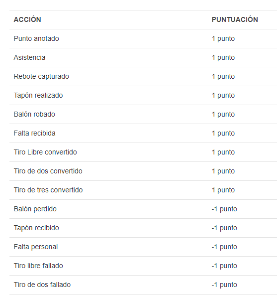Screen dimensions: 277x297
Task: Select the Punto anotado row label
Action: coord(36,38)
